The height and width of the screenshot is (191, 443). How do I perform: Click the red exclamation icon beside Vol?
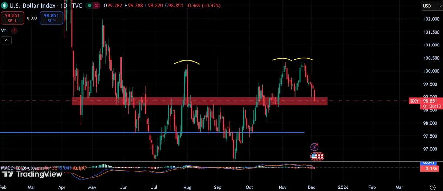point(14,31)
